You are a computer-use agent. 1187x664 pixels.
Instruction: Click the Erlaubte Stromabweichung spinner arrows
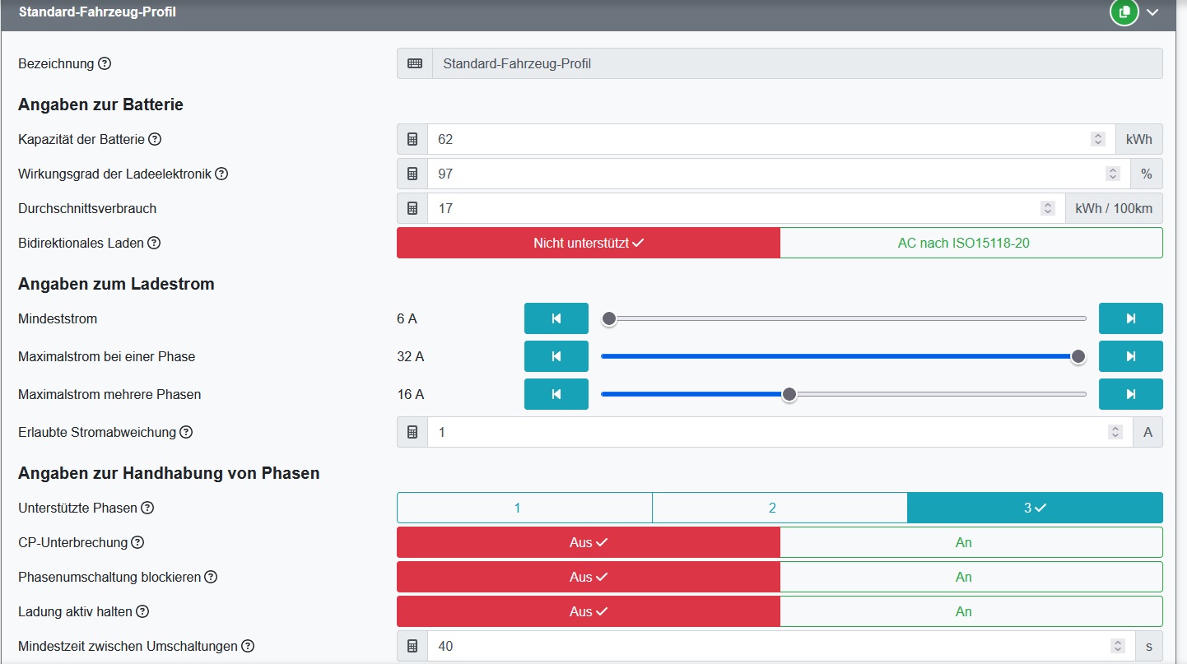point(1115,432)
